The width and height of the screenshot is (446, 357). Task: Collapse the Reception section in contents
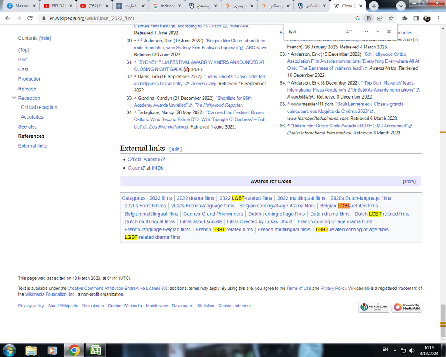pos(14,98)
